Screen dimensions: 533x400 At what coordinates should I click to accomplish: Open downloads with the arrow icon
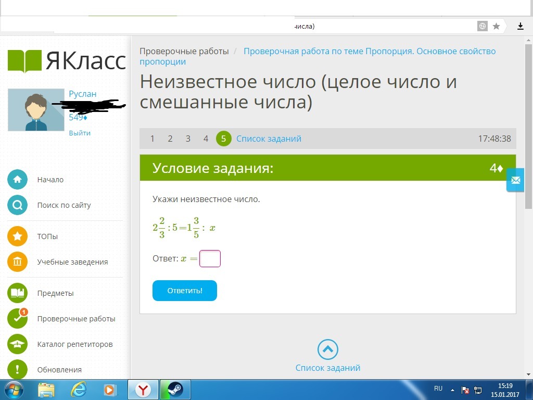(x=521, y=26)
